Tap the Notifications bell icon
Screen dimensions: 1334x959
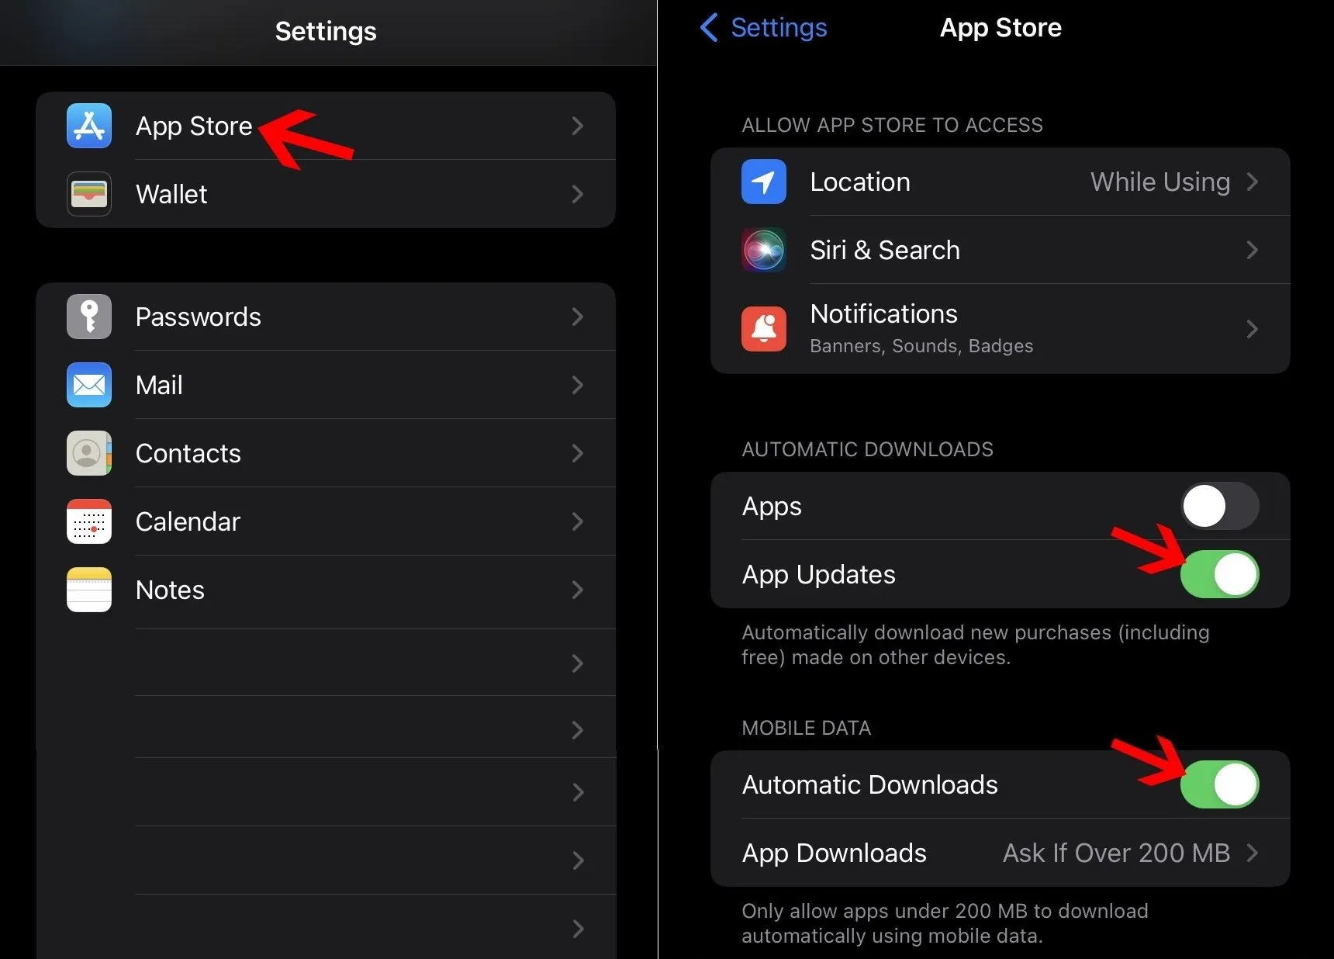coord(764,329)
